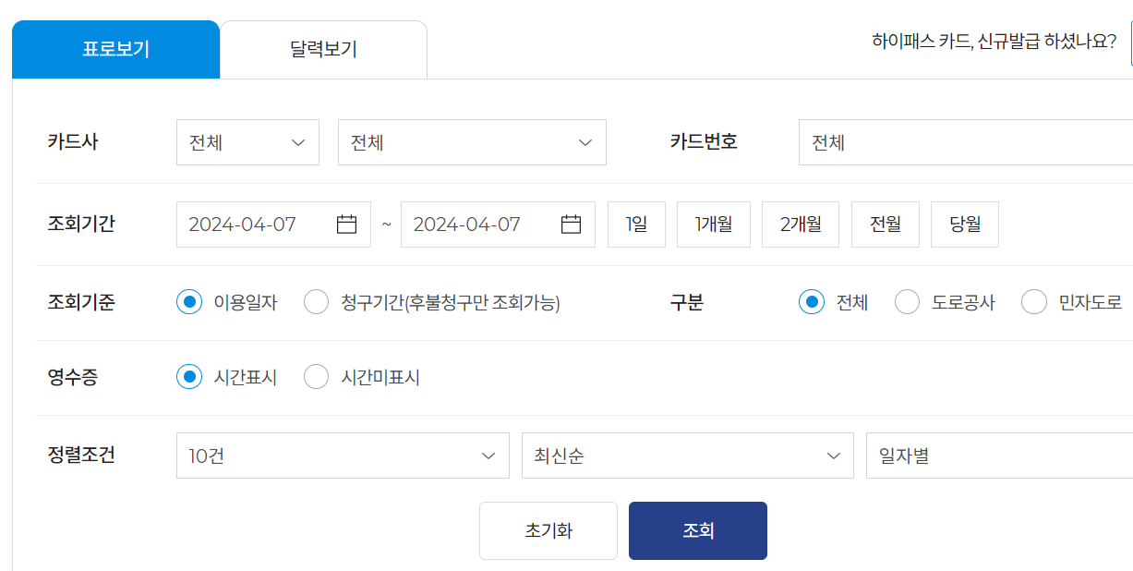Viewport: 1133px width, 571px height.
Task: Set date range with the 1개월 button
Action: [x=713, y=224]
